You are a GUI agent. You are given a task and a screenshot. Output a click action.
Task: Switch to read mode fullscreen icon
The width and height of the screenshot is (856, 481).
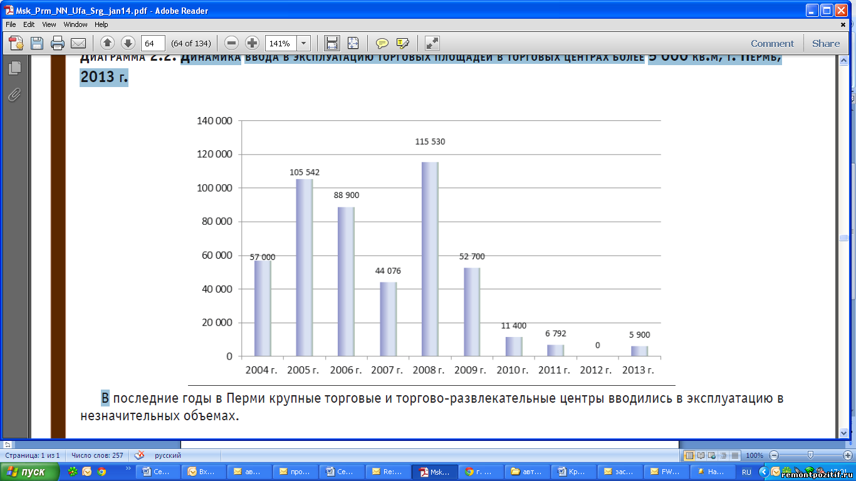432,43
